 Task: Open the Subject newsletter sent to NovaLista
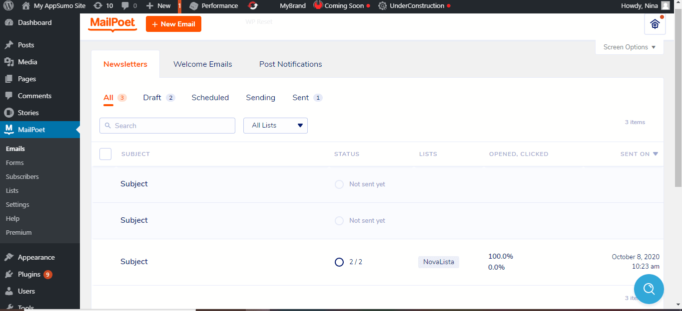pyautogui.click(x=134, y=262)
